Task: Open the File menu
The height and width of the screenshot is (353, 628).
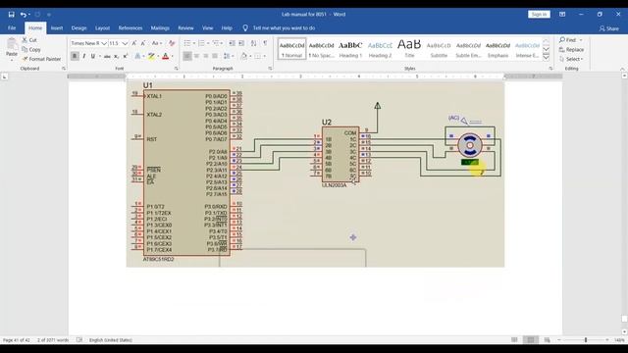Action: click(12, 28)
